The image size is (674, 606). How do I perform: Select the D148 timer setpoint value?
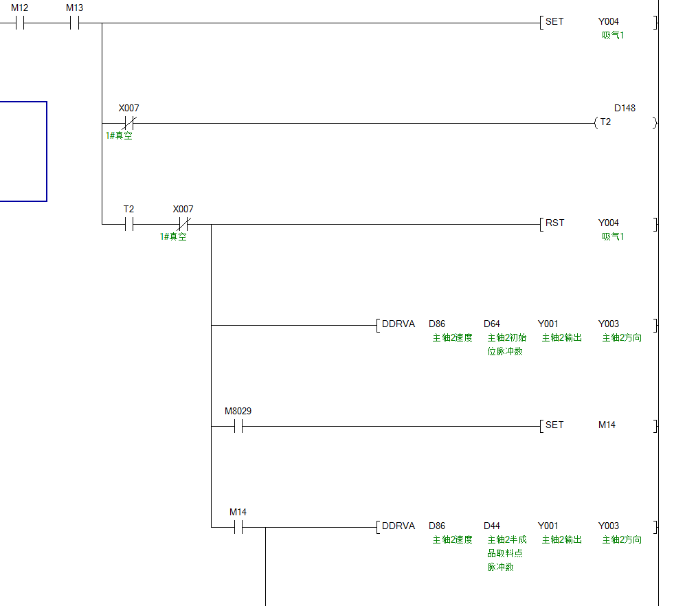[625, 109]
